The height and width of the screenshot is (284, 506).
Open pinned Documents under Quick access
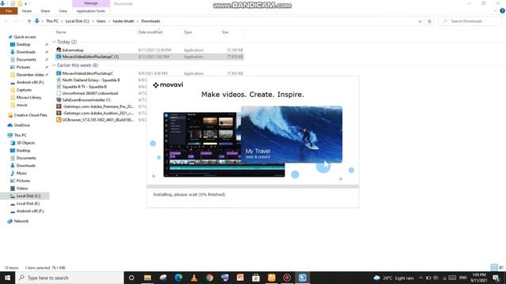[26, 60]
